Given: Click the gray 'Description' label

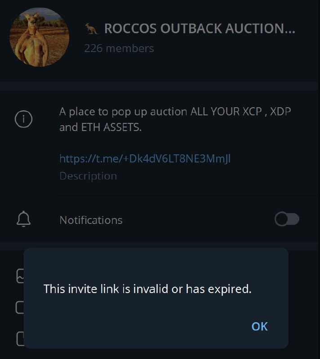Looking at the screenshot, I should point(88,176).
